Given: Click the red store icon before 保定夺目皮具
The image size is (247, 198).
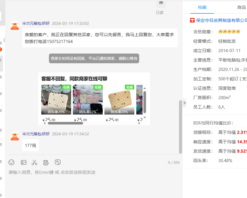Looking at the screenshot, I should click(192, 20).
